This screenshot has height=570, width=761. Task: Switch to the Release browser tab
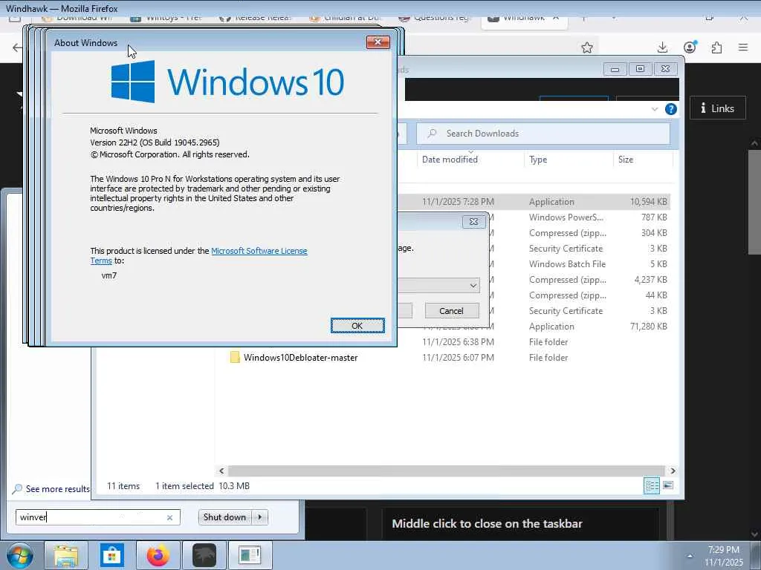pos(256,19)
